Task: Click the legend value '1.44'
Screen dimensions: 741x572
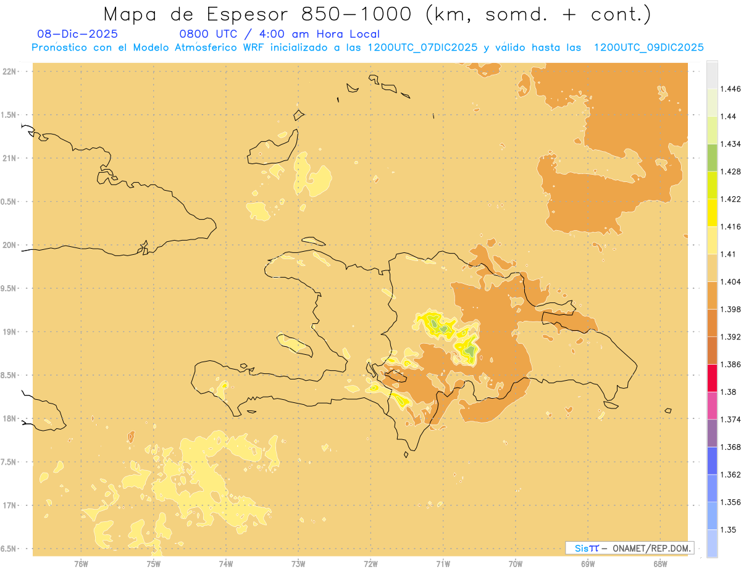Action: (729, 117)
